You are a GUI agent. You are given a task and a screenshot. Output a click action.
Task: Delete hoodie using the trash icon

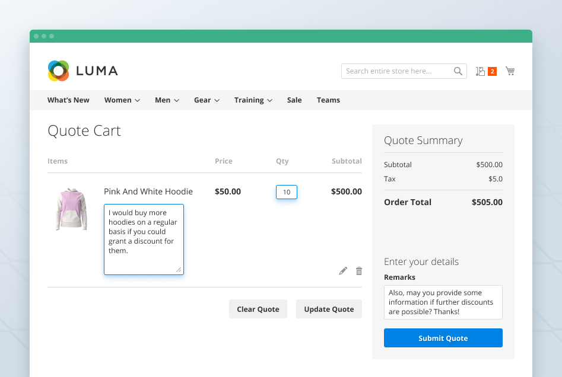359,271
